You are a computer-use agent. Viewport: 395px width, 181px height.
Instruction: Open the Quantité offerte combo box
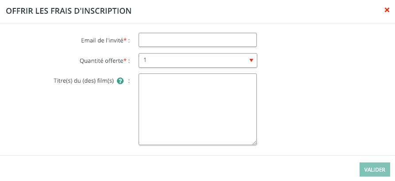pyautogui.click(x=197, y=60)
